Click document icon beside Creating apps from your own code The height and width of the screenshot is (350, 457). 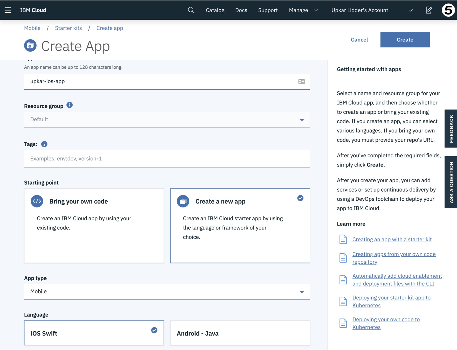(343, 258)
